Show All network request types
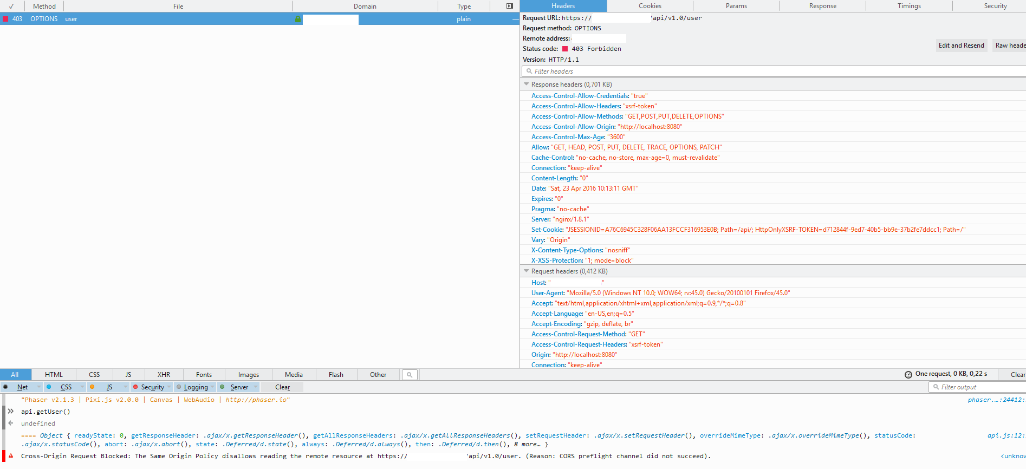 [15, 375]
